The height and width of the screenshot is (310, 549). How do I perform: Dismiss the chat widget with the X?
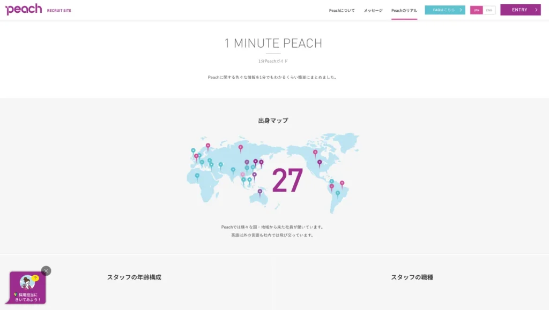[x=46, y=270]
